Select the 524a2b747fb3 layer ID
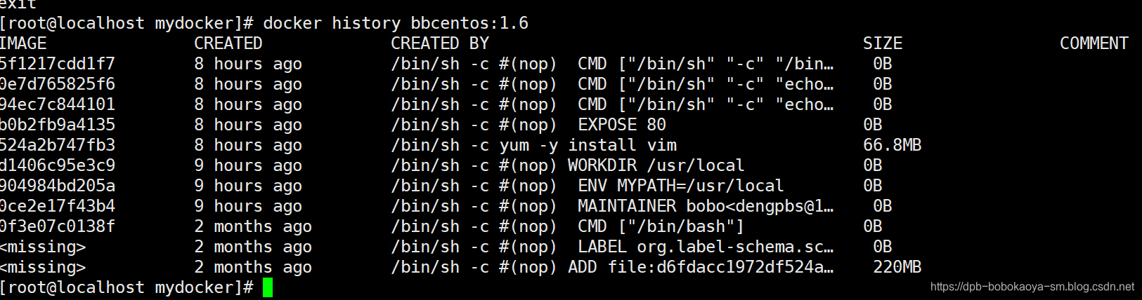The height and width of the screenshot is (300, 1142). 57,145
